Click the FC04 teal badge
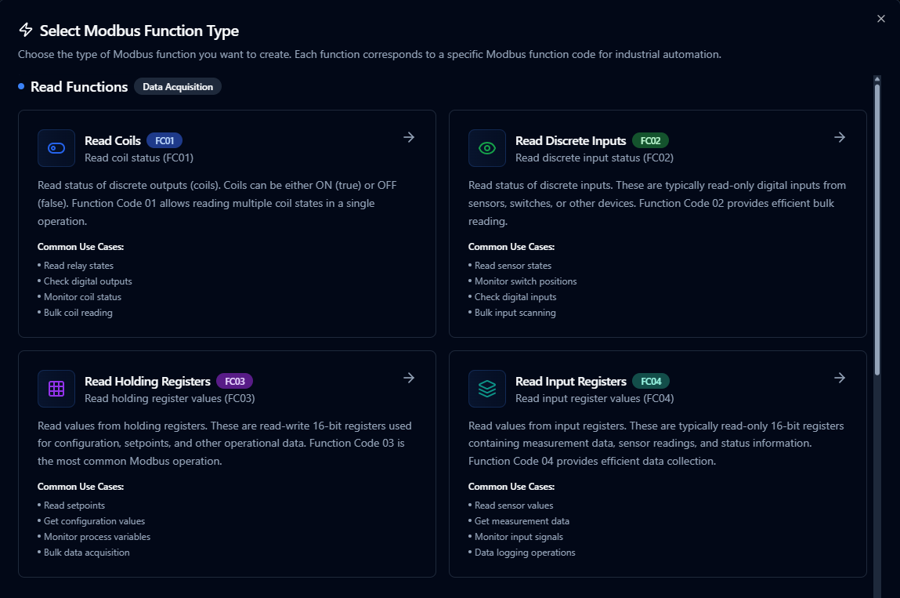This screenshot has width=900, height=598. pyautogui.click(x=651, y=382)
